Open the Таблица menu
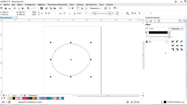 click(x=80, y=5)
